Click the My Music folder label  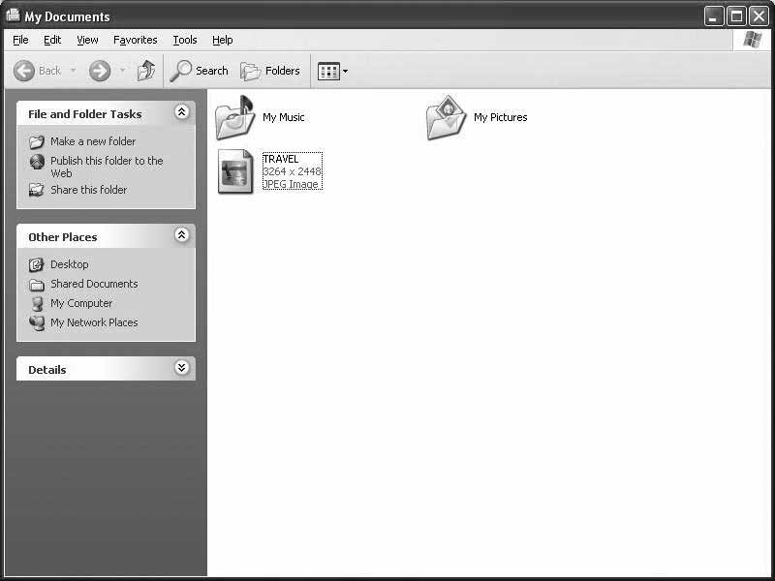pyautogui.click(x=284, y=117)
